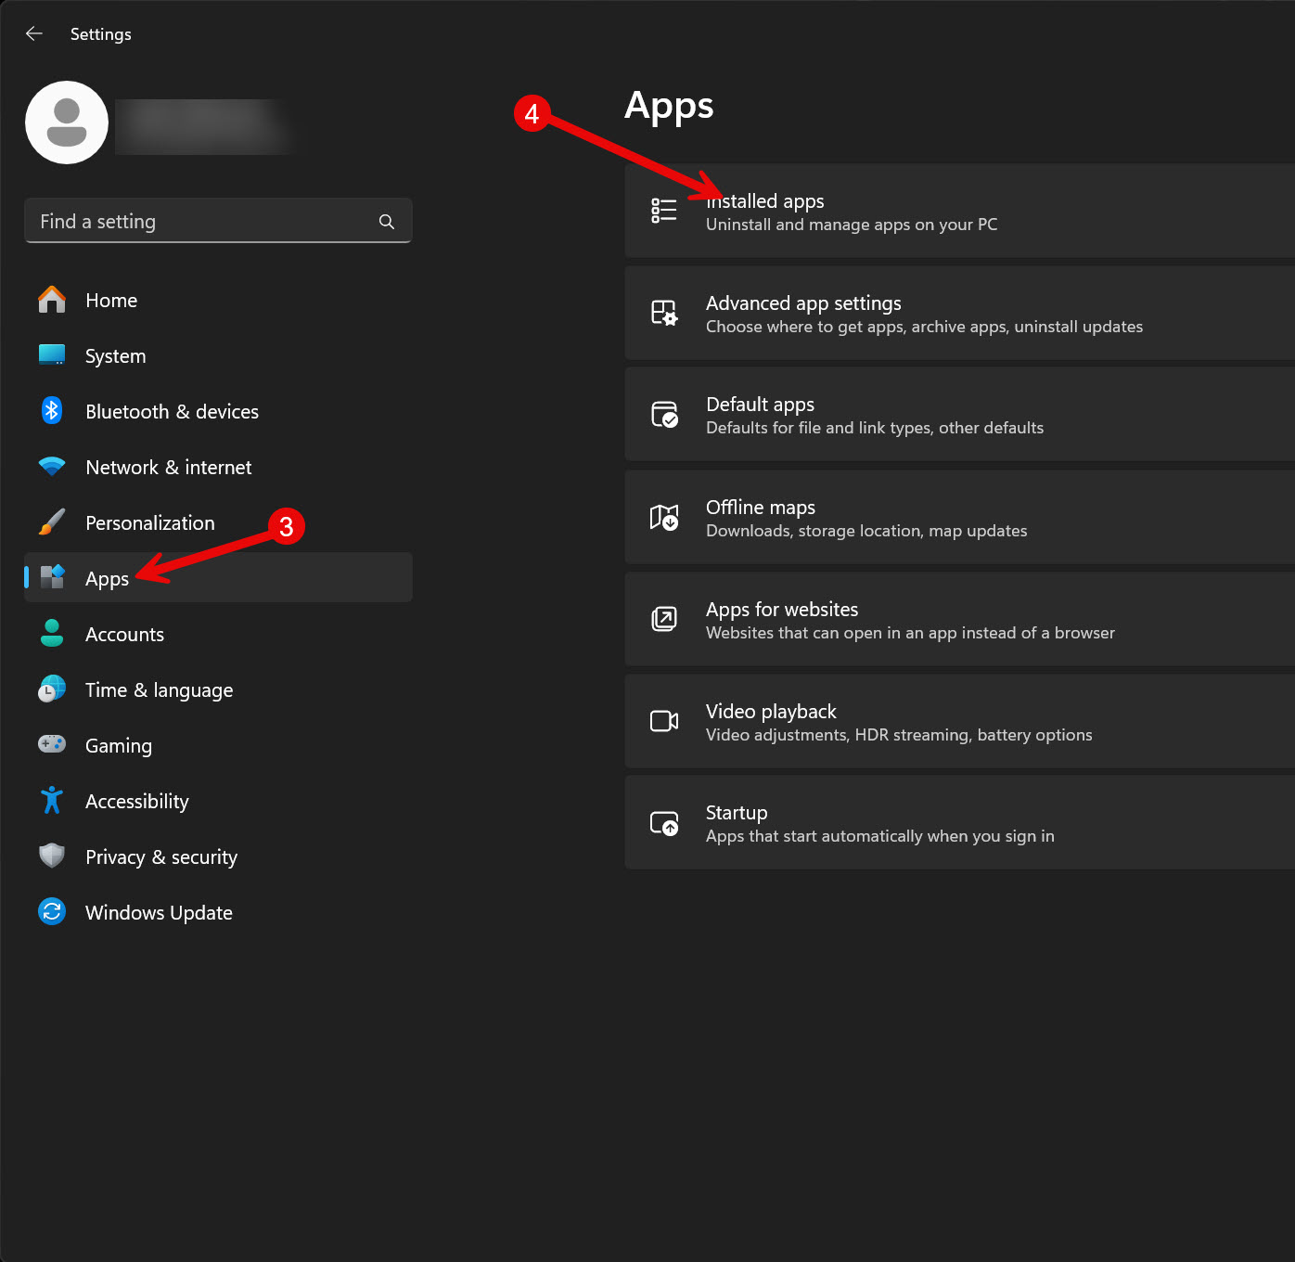Go to Gaming settings

218,745
